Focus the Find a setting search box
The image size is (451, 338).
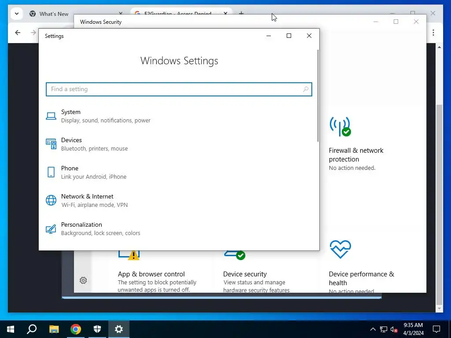coord(179,89)
